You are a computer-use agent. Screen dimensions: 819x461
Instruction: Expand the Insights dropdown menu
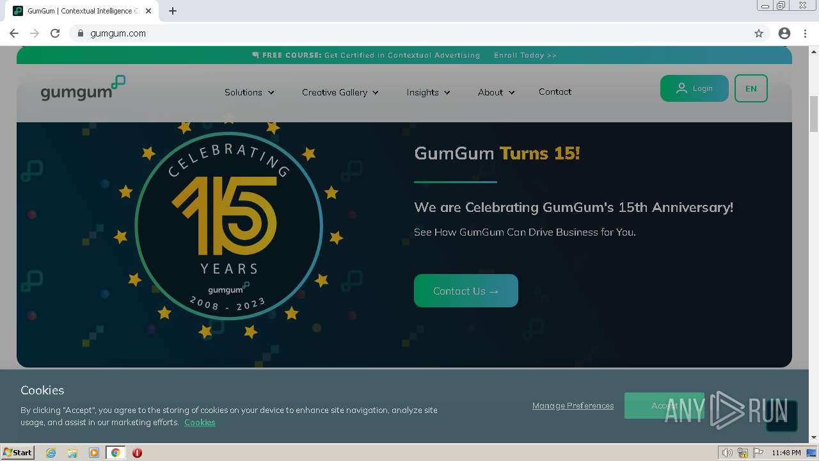(429, 92)
